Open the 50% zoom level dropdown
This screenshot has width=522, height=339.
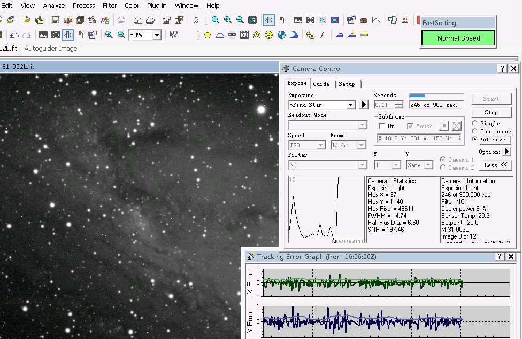(x=157, y=35)
